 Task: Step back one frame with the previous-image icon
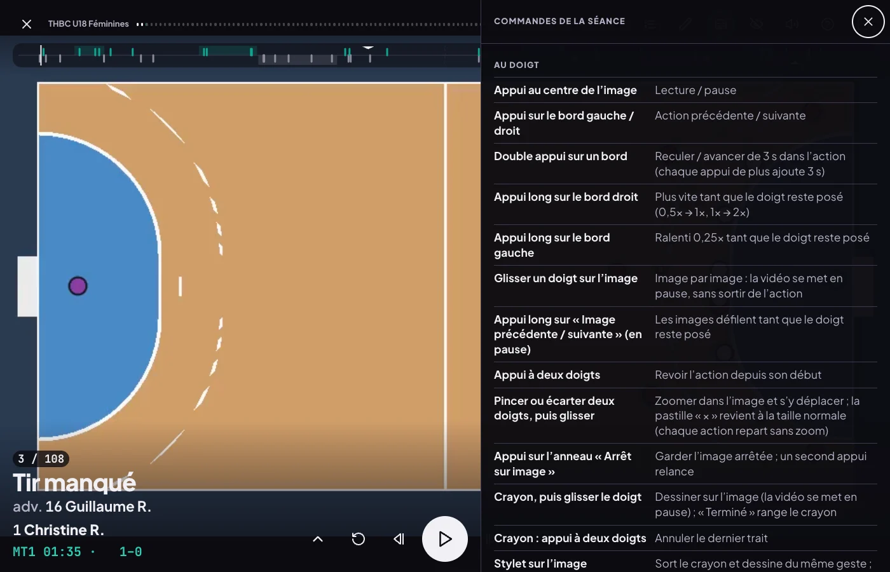pos(399,539)
